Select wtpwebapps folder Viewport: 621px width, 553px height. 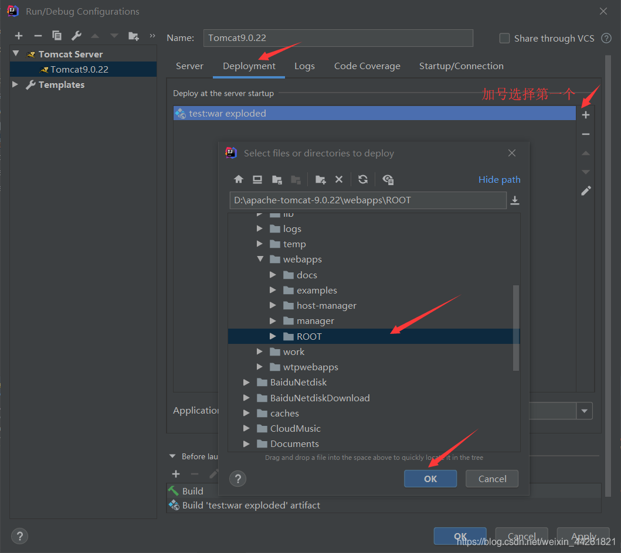(311, 367)
